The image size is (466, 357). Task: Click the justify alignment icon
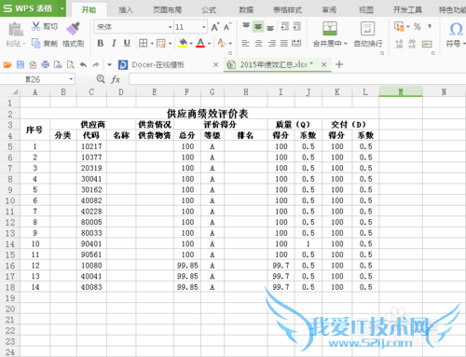pyautogui.click(x=284, y=43)
